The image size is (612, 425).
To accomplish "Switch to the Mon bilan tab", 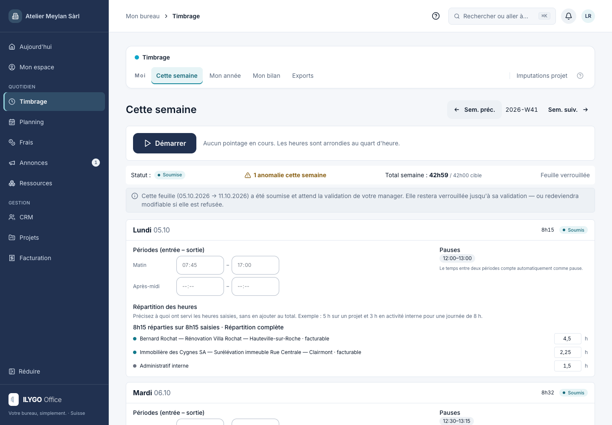I will click(x=266, y=76).
